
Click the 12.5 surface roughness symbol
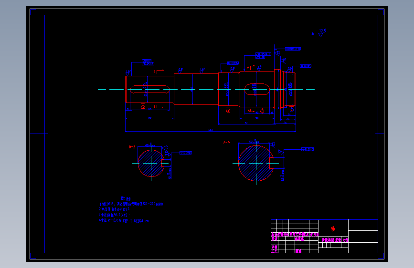[x=321, y=33]
